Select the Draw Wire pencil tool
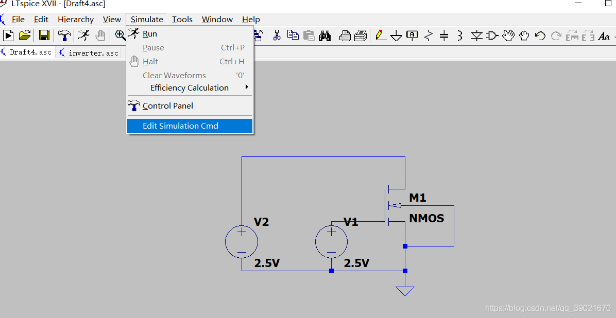This screenshot has width=616, height=318. coord(380,36)
